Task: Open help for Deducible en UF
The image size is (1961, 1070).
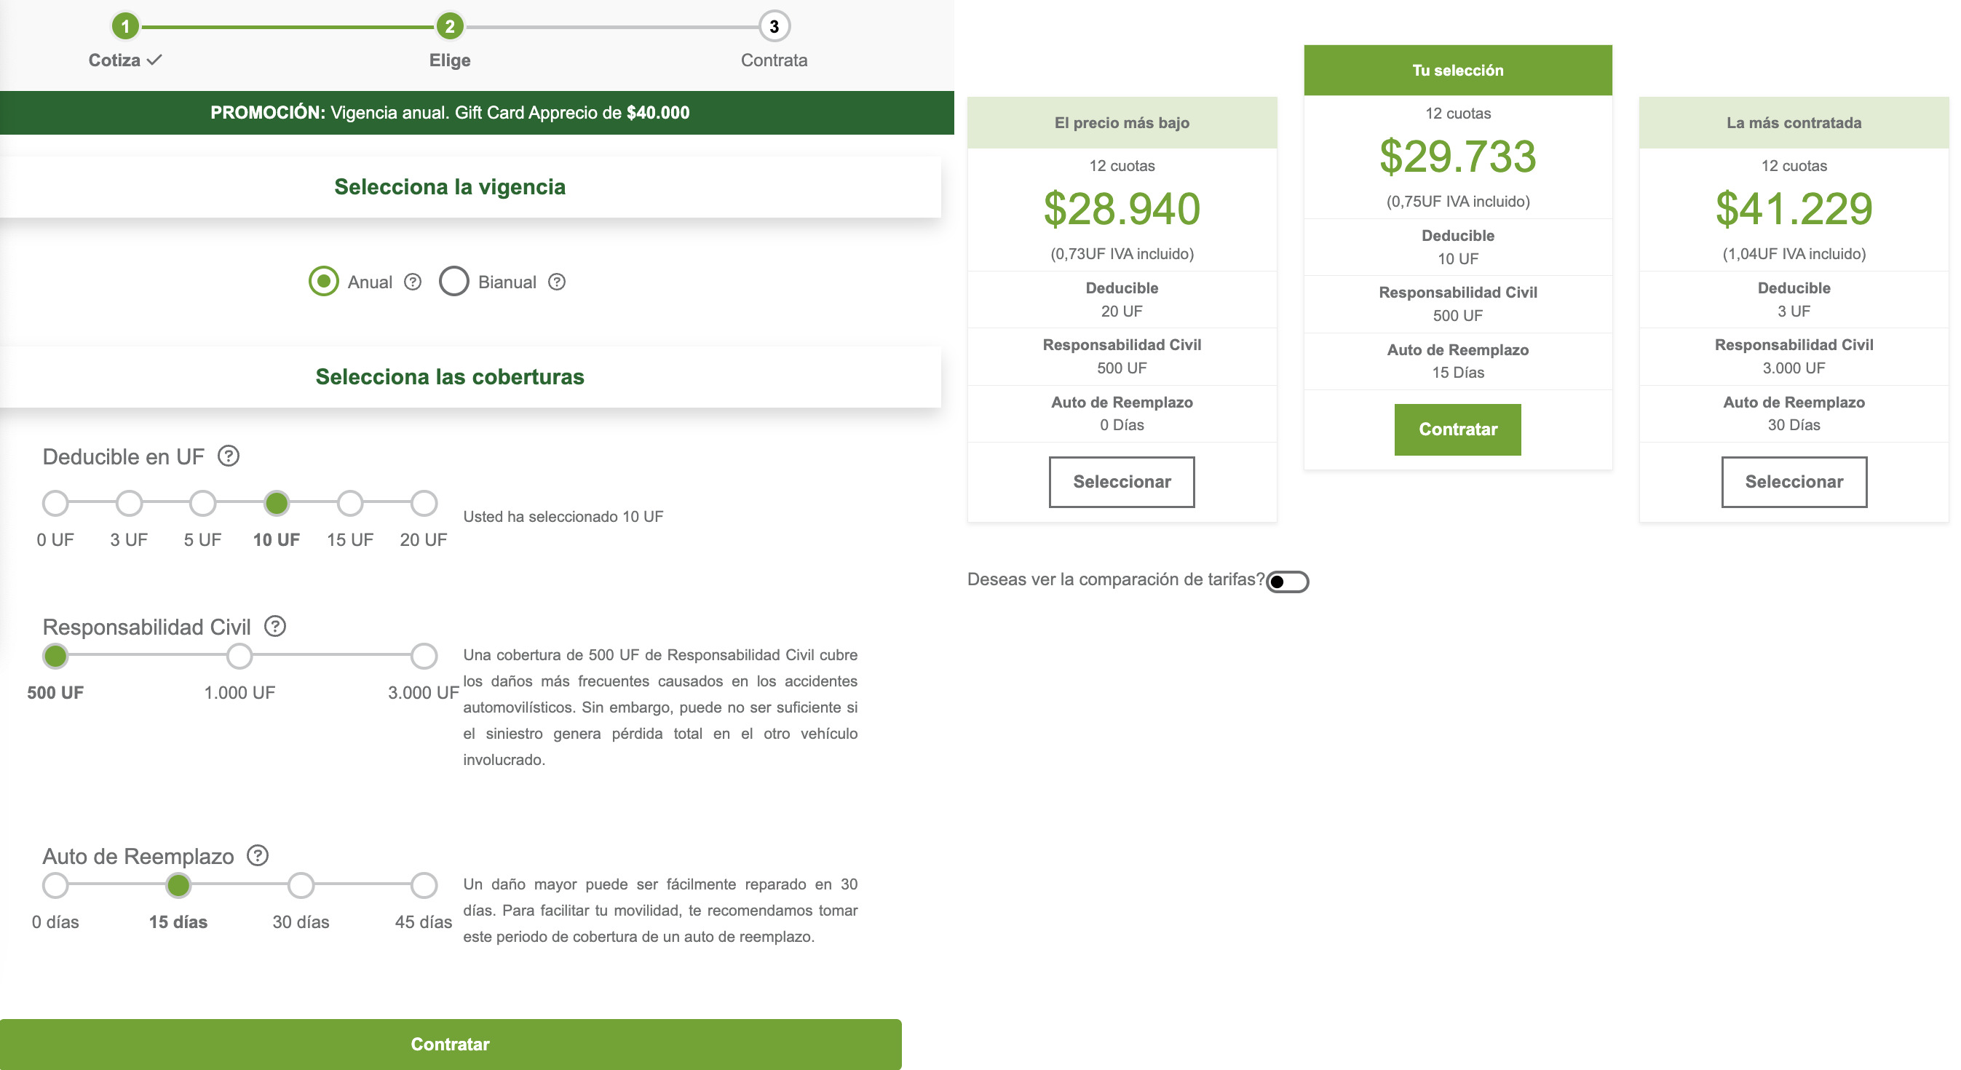Action: [227, 456]
